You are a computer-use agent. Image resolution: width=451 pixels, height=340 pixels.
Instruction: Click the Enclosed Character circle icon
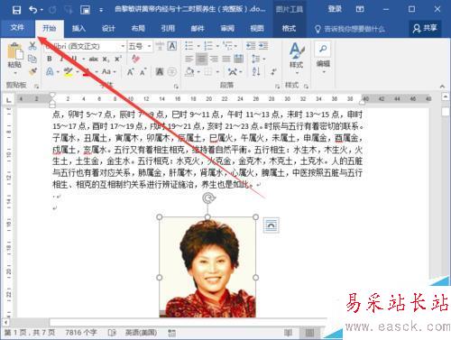click(x=171, y=72)
